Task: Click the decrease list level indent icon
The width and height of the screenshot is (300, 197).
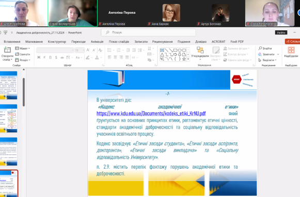Action: click(128, 50)
